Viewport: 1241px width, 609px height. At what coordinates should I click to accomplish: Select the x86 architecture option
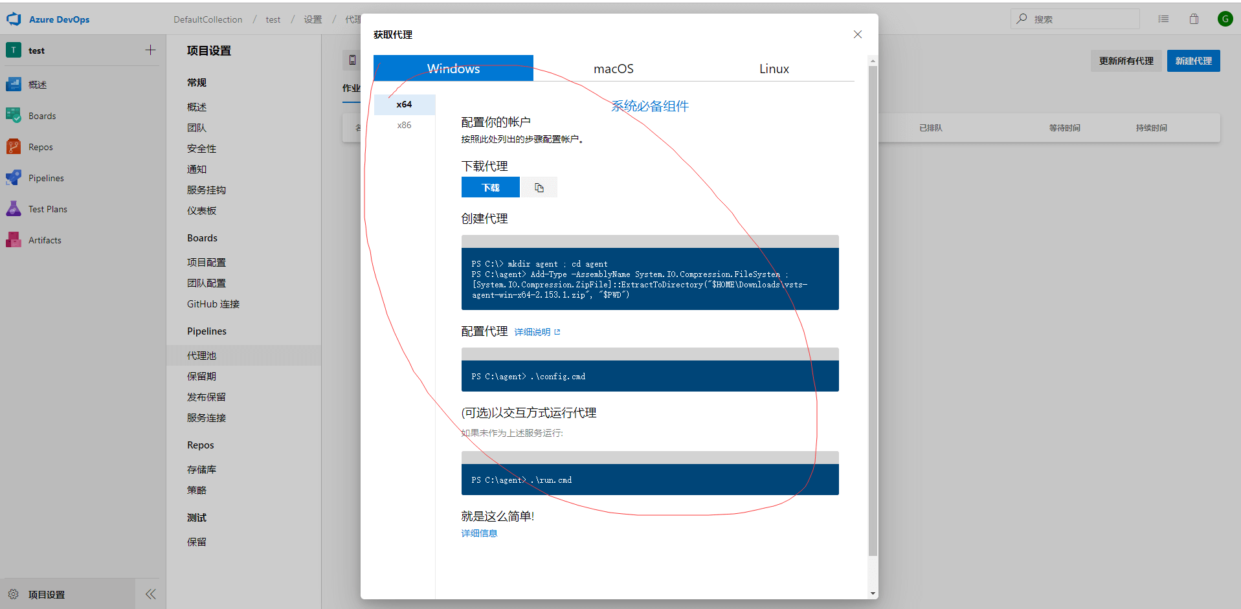(404, 125)
